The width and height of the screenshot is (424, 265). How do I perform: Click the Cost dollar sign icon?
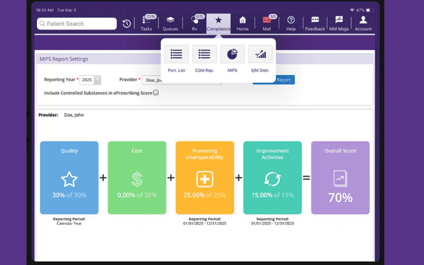pos(137,179)
